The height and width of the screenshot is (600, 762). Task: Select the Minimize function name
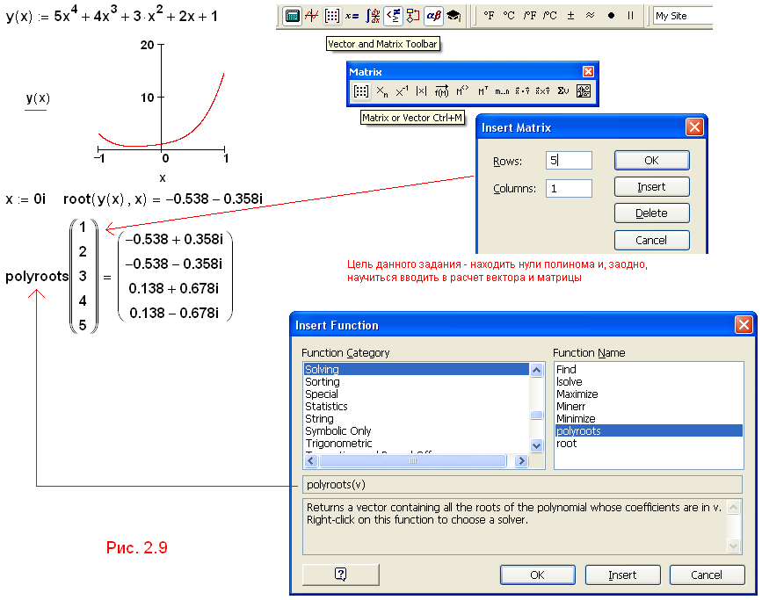coord(649,419)
